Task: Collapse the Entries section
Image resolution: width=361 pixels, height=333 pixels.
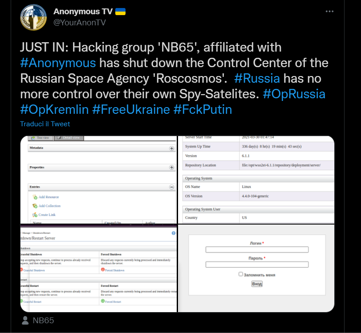Action: click(171, 187)
